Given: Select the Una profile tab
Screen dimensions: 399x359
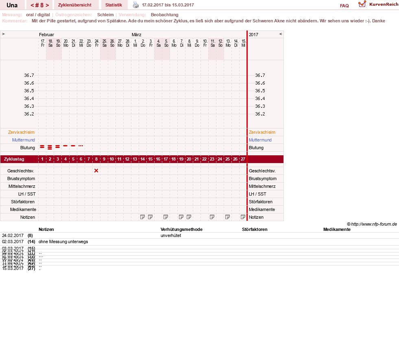Looking at the screenshot, I should point(12,5).
